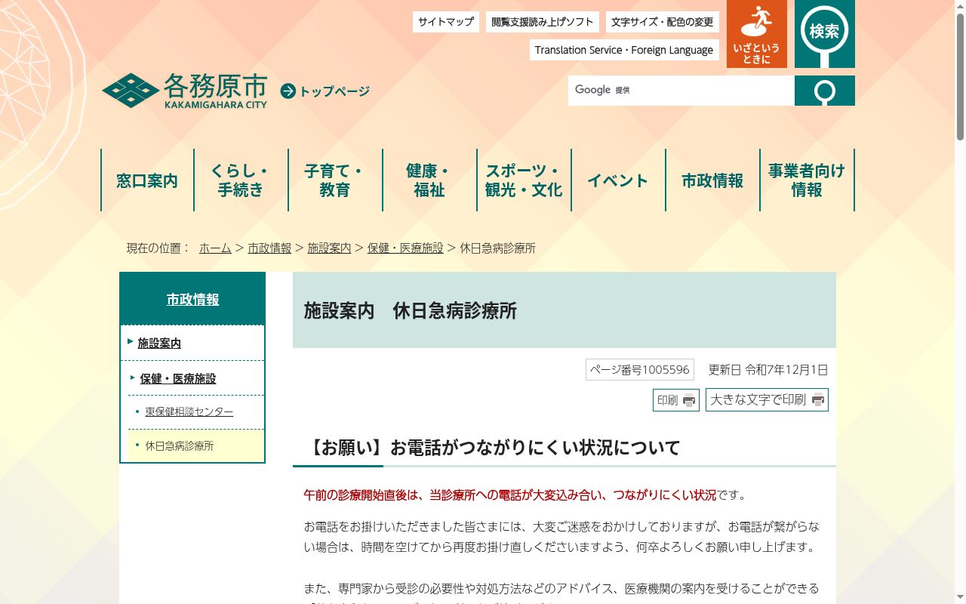Go to 保健・医療施設 in breadcrumb
Image resolution: width=966 pixels, height=604 pixels.
click(x=405, y=248)
